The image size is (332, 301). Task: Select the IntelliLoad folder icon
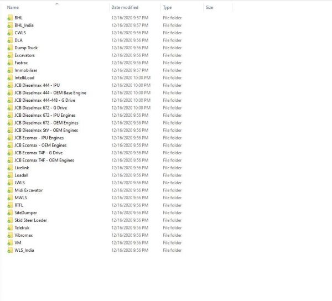10,77
